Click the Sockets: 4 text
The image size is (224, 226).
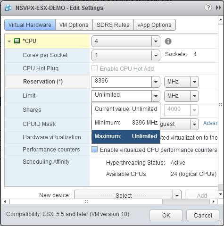pyautogui.click(x=181, y=54)
